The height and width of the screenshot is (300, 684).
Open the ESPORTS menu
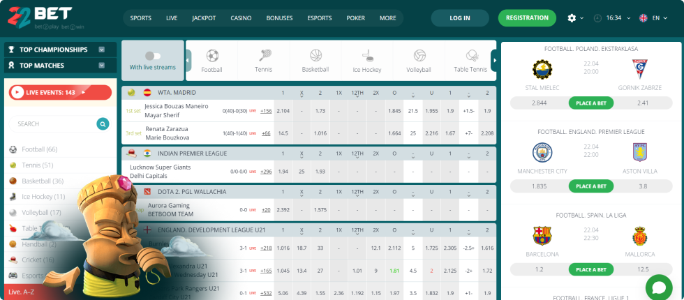[320, 18]
